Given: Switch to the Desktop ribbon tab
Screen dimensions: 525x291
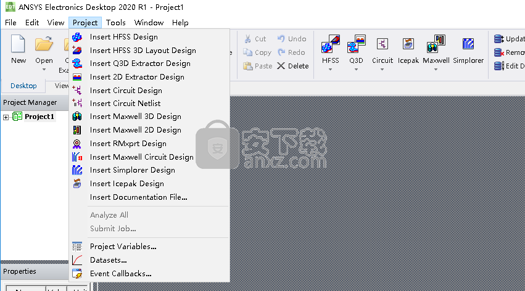Looking at the screenshot, I should pyautogui.click(x=23, y=86).
